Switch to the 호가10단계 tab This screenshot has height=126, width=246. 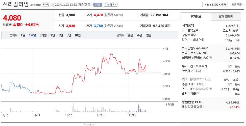(226, 16)
